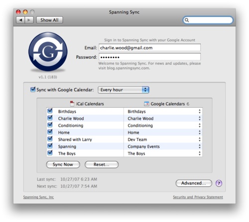Click the iCal Calendars header icon
The height and width of the screenshot is (222, 249).
click(72, 104)
